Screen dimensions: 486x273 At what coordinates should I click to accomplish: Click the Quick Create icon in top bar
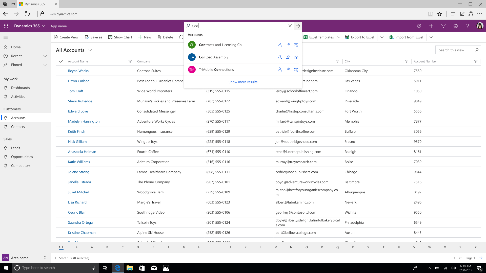point(432,26)
